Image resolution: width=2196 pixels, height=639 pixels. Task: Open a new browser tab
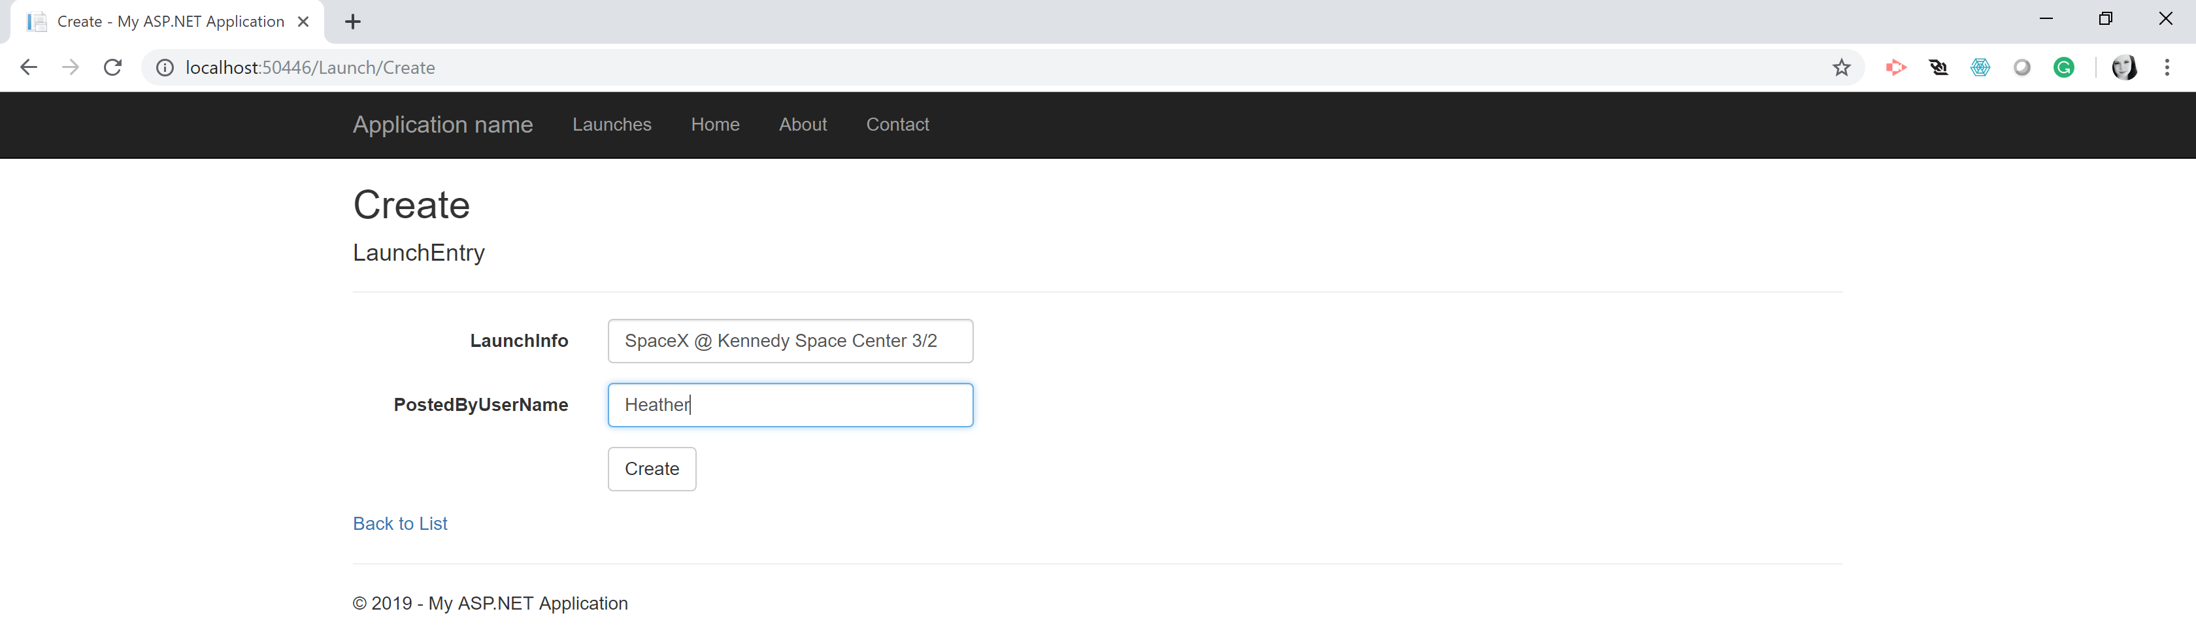click(353, 22)
